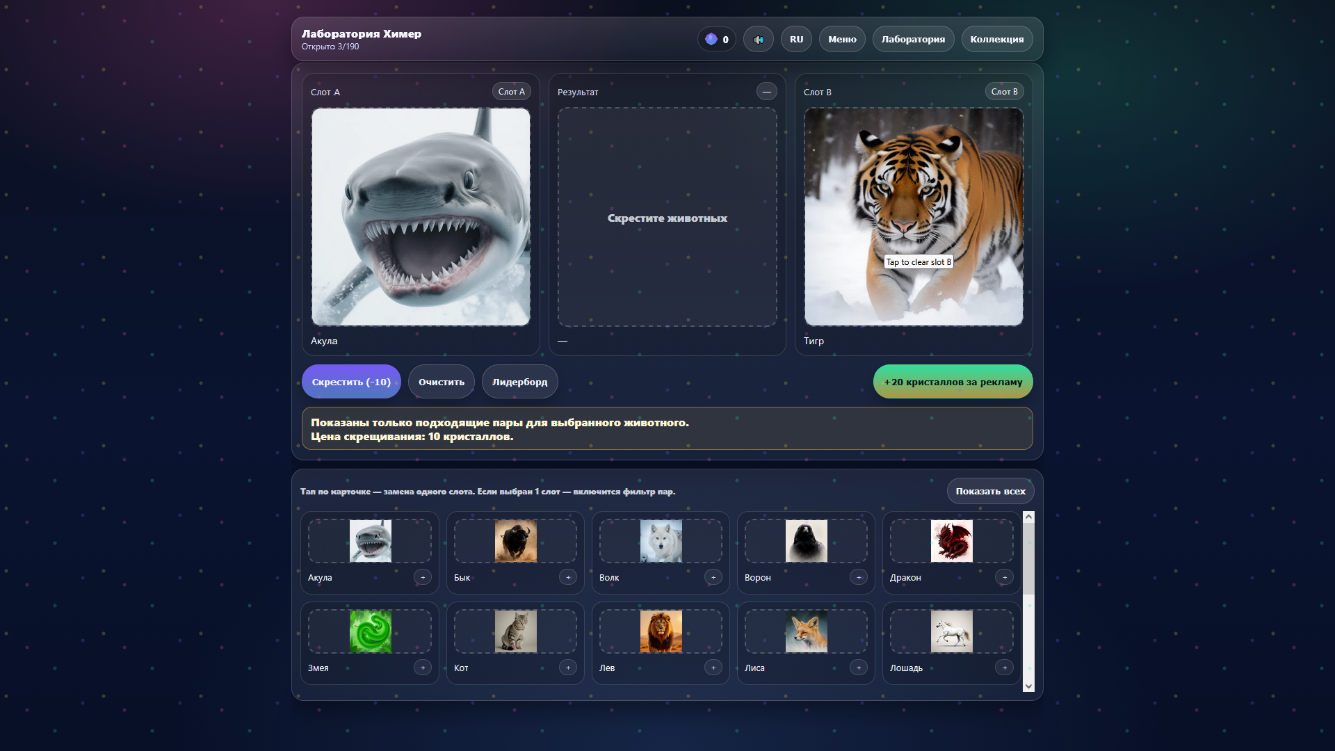Image resolution: width=1335 pixels, height=751 pixels.
Task: Open the Меню section
Action: point(841,39)
